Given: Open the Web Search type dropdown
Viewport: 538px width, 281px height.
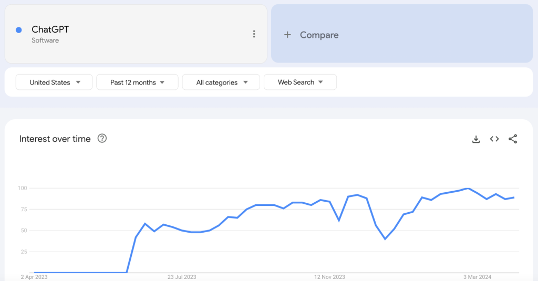Looking at the screenshot, I should pyautogui.click(x=300, y=82).
